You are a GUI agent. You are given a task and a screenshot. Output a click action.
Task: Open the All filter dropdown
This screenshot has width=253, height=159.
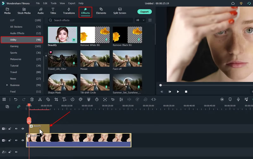[x=140, y=20]
